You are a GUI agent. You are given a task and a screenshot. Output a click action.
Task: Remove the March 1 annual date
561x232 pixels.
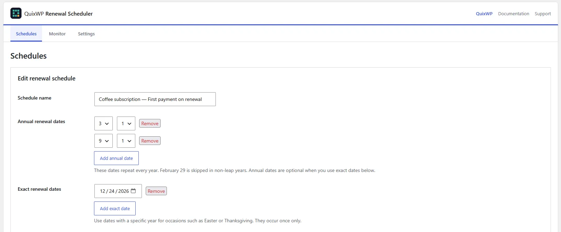[x=150, y=123]
